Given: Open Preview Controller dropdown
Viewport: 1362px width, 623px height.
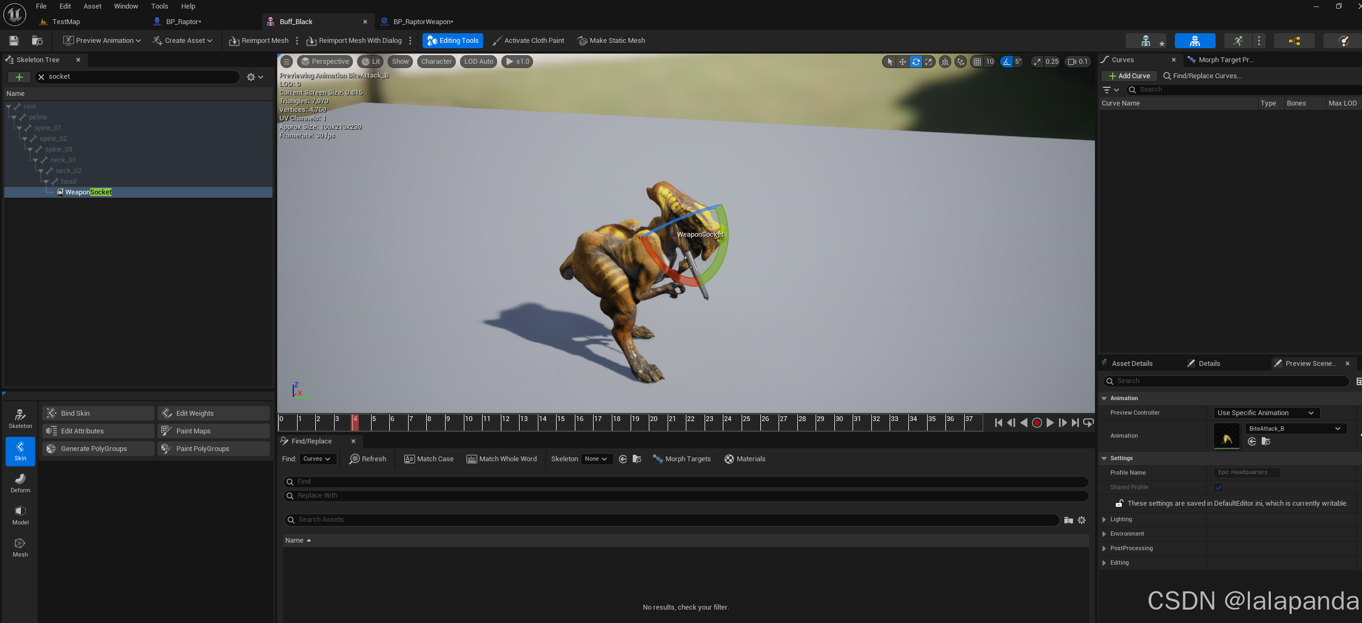Looking at the screenshot, I should click(1266, 413).
